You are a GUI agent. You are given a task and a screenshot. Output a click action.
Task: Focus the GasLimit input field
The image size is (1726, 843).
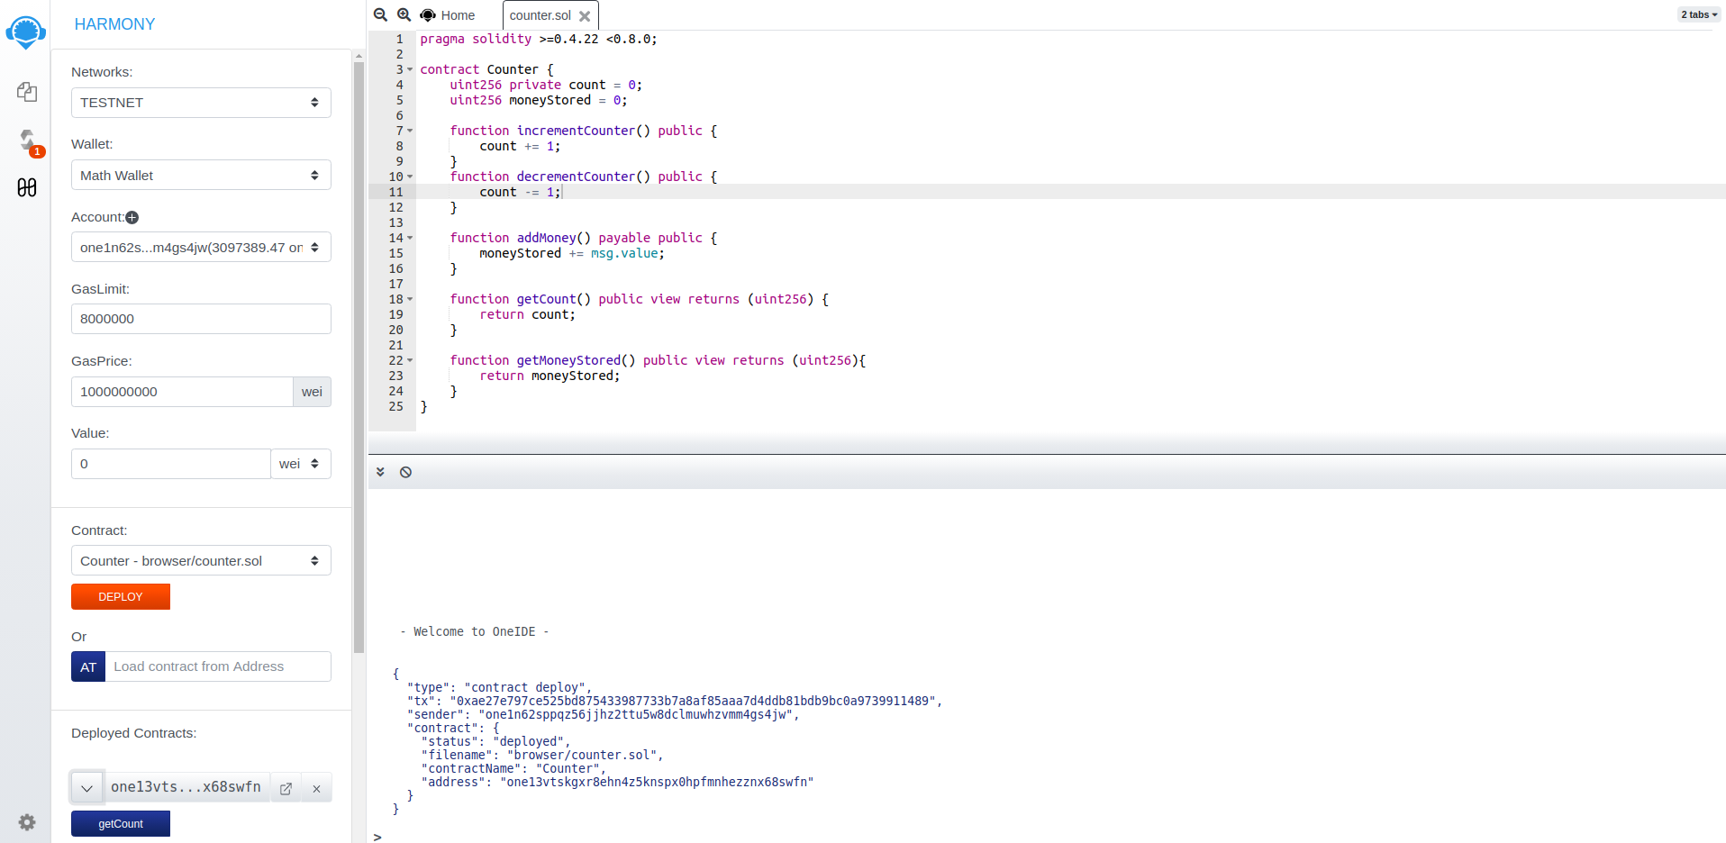coord(201,319)
